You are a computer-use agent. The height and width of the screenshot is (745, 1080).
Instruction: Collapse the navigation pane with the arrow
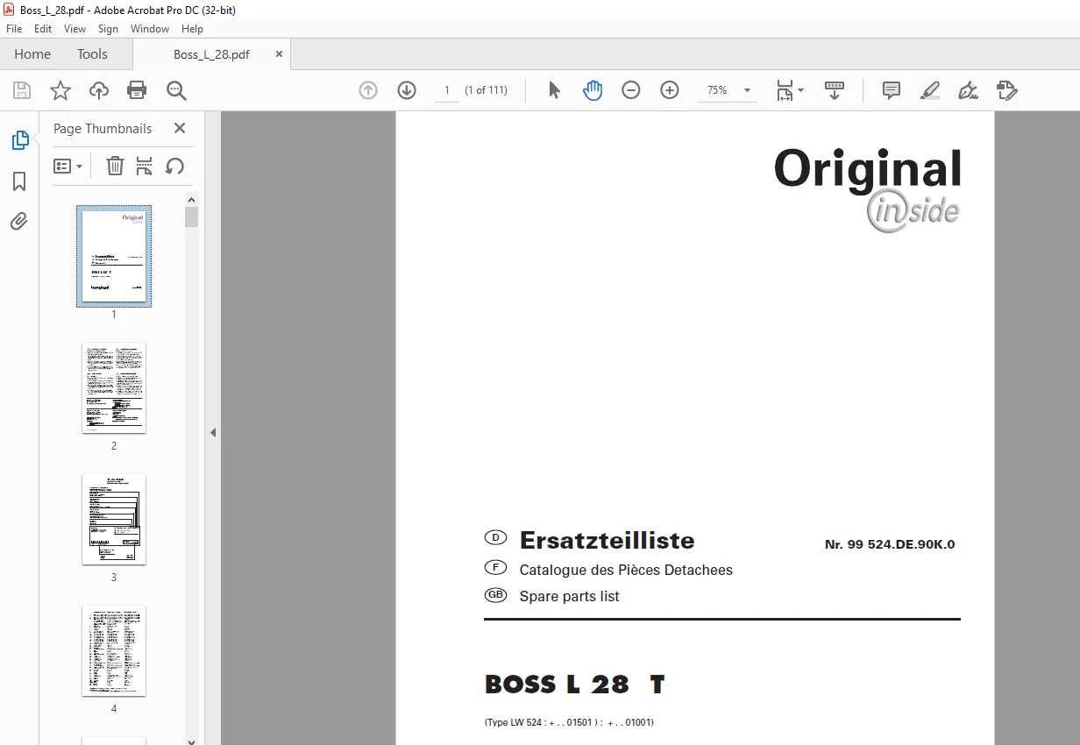[x=212, y=432]
